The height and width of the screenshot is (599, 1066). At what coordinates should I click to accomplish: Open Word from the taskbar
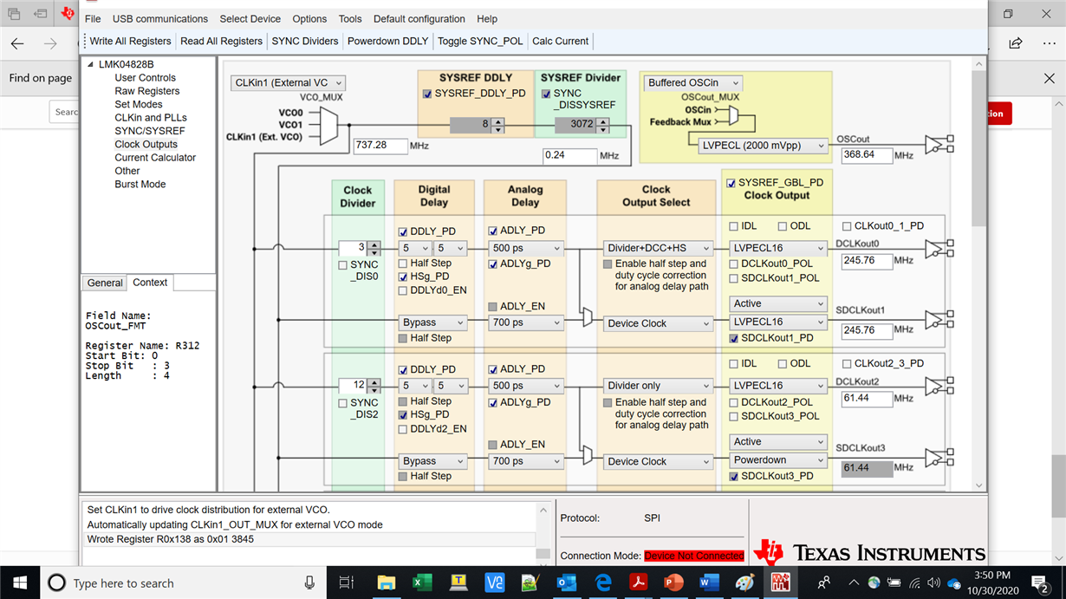(x=710, y=583)
